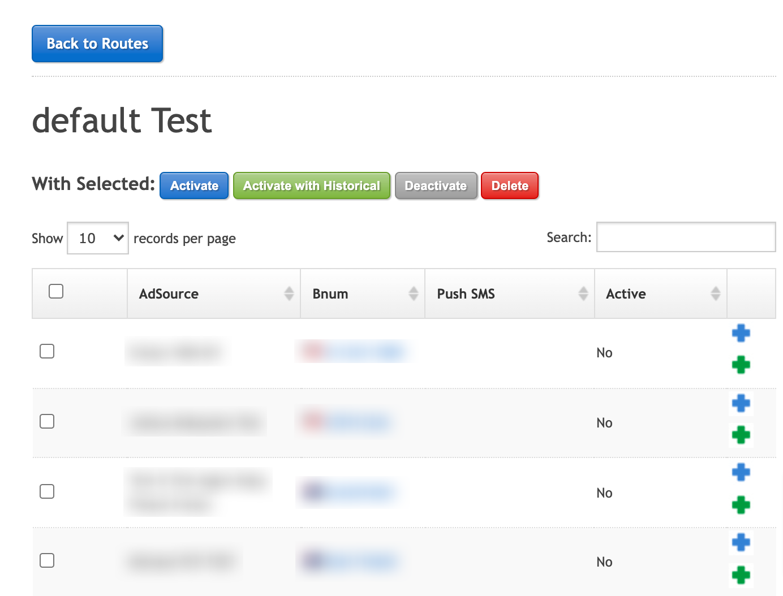783x596 pixels.
Task: Click the green plus icon in fourth row
Action: pyautogui.click(x=741, y=575)
